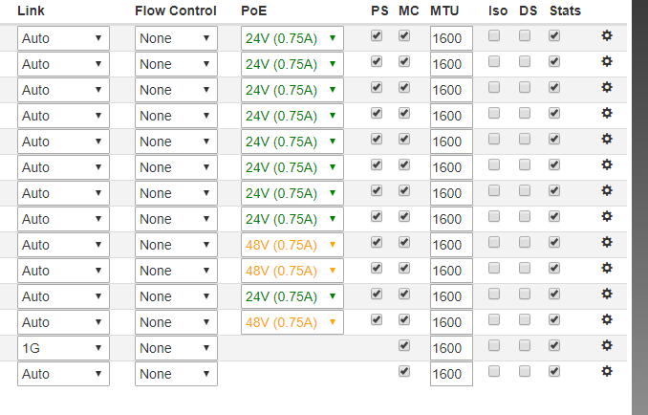Open the Link dropdown showing 1G
Viewport: 648px width, 415px height.
click(63, 348)
